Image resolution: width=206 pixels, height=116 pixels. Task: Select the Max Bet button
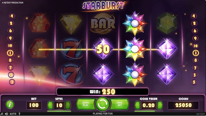pyautogui.click(x=119, y=104)
